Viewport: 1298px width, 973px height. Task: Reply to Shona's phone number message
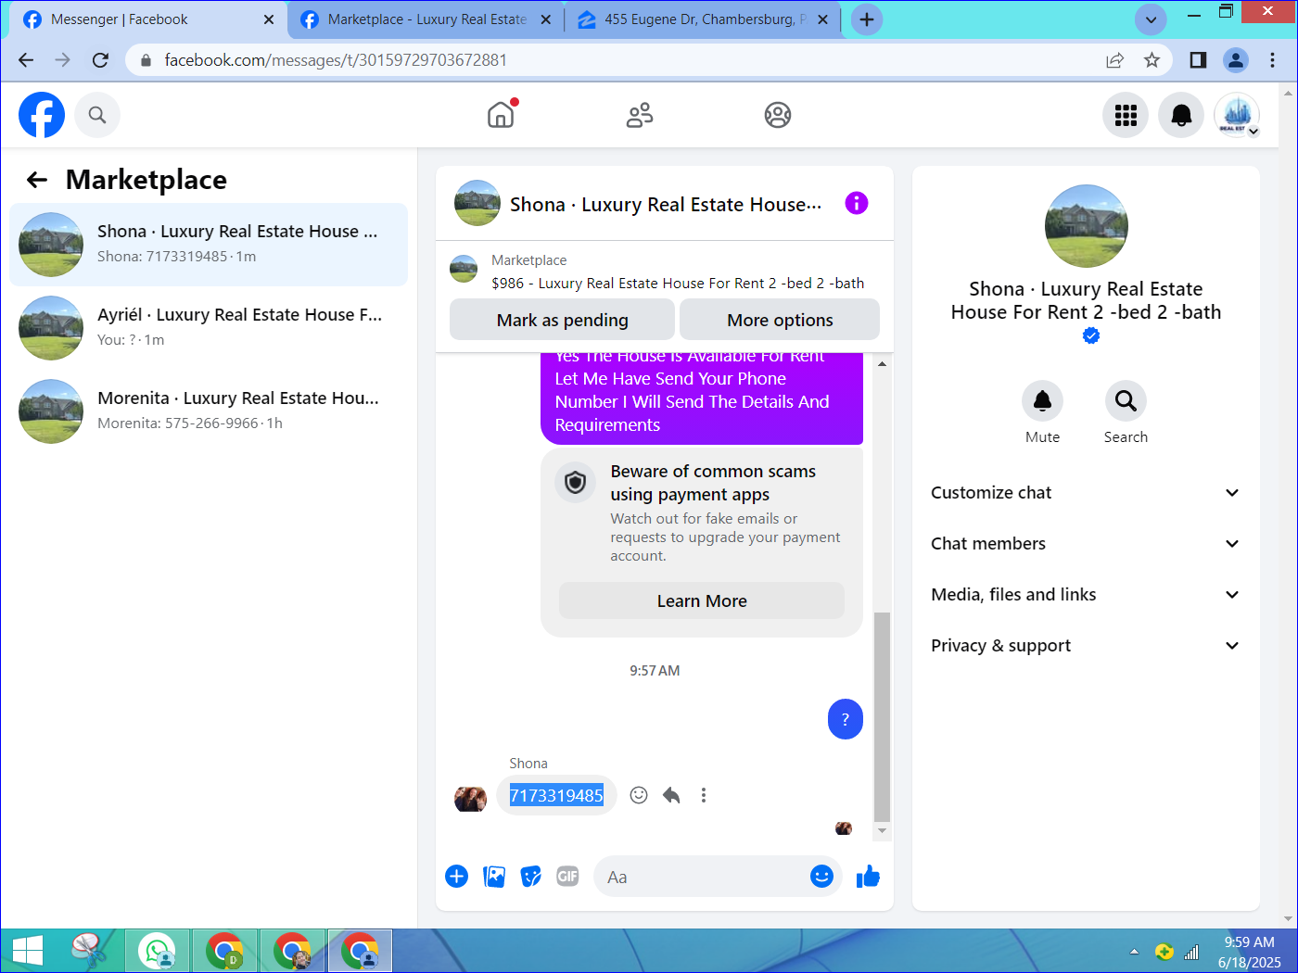pyautogui.click(x=671, y=795)
